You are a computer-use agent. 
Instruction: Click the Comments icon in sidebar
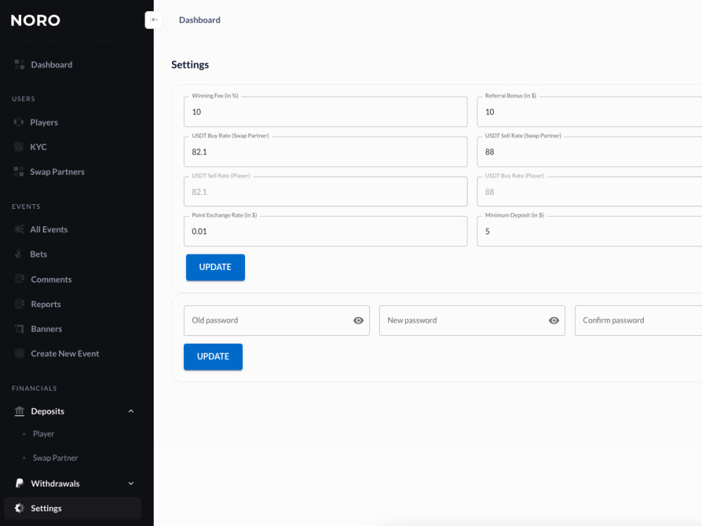click(19, 279)
